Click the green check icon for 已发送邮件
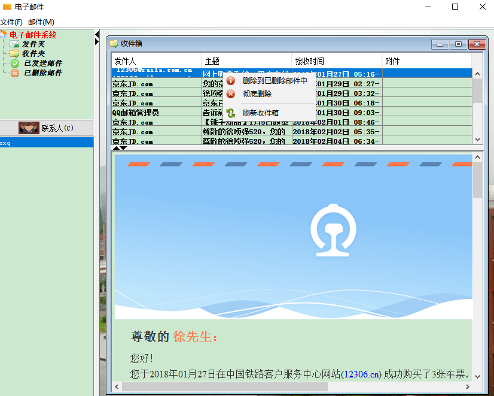 [x=15, y=64]
